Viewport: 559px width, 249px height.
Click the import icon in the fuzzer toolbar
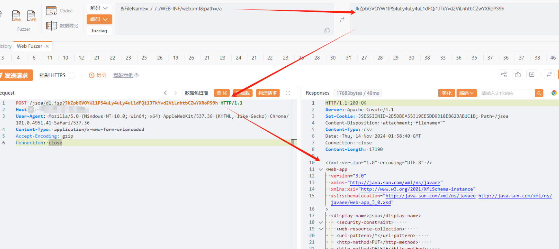(532, 74)
